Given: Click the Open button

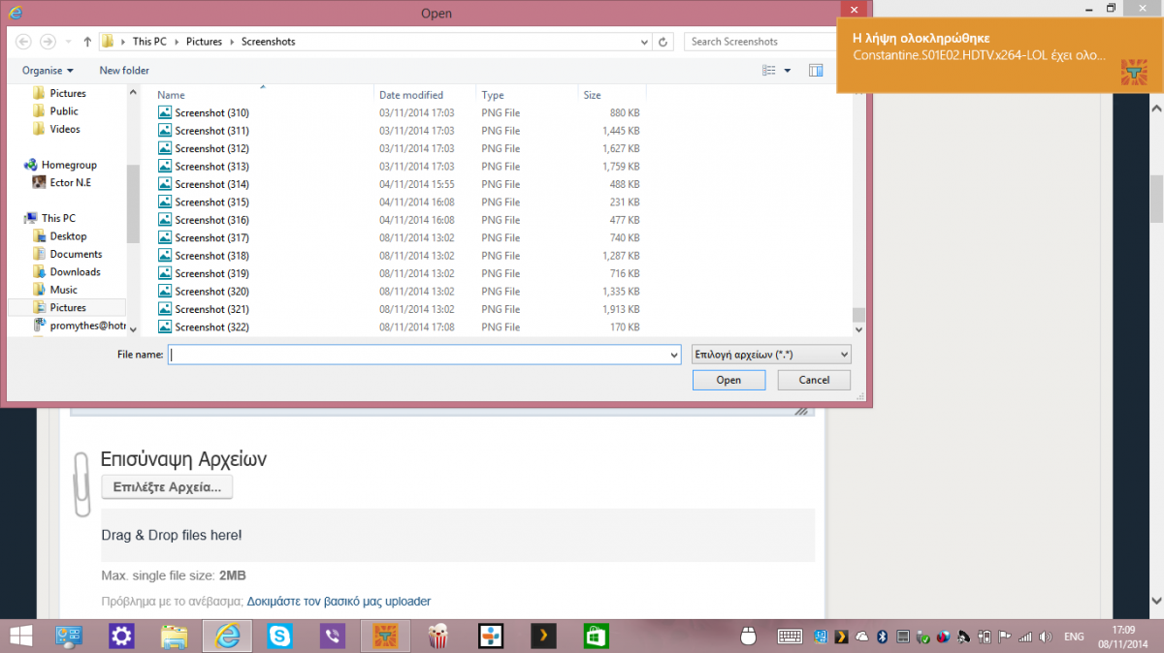Looking at the screenshot, I should click(728, 380).
